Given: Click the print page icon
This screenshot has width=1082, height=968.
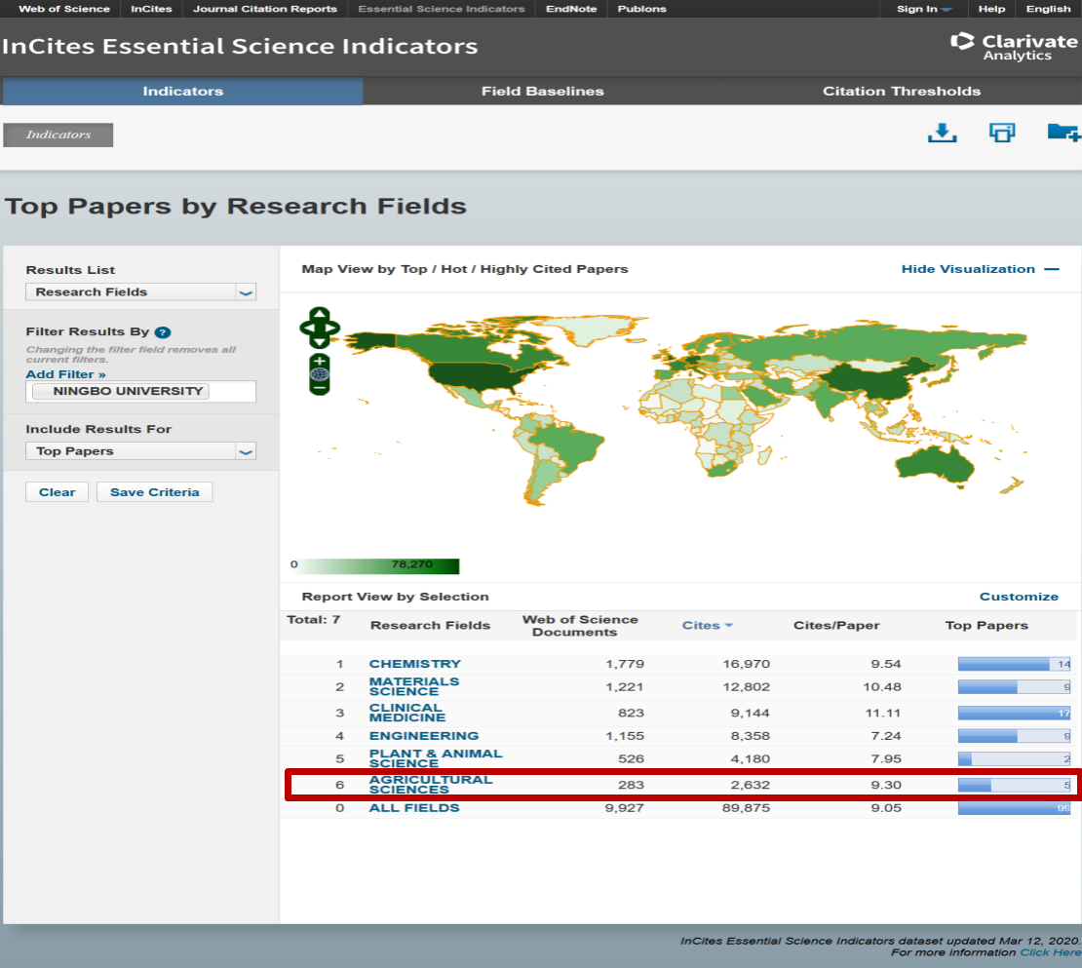Looking at the screenshot, I should coord(1002,133).
